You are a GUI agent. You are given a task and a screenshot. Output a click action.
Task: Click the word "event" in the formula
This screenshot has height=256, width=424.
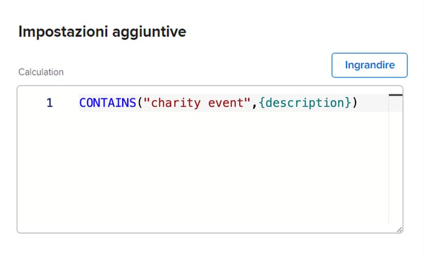(x=226, y=103)
